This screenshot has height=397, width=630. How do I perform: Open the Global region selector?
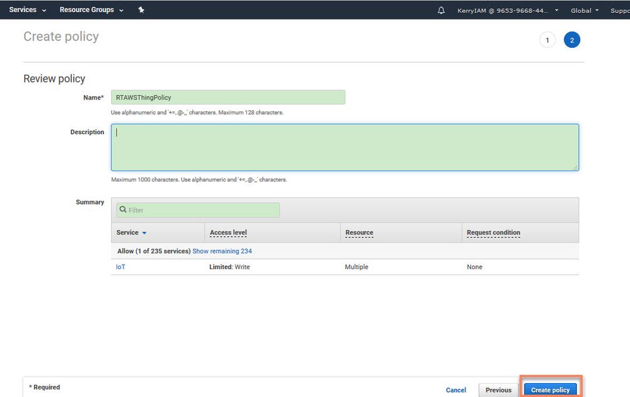(585, 11)
